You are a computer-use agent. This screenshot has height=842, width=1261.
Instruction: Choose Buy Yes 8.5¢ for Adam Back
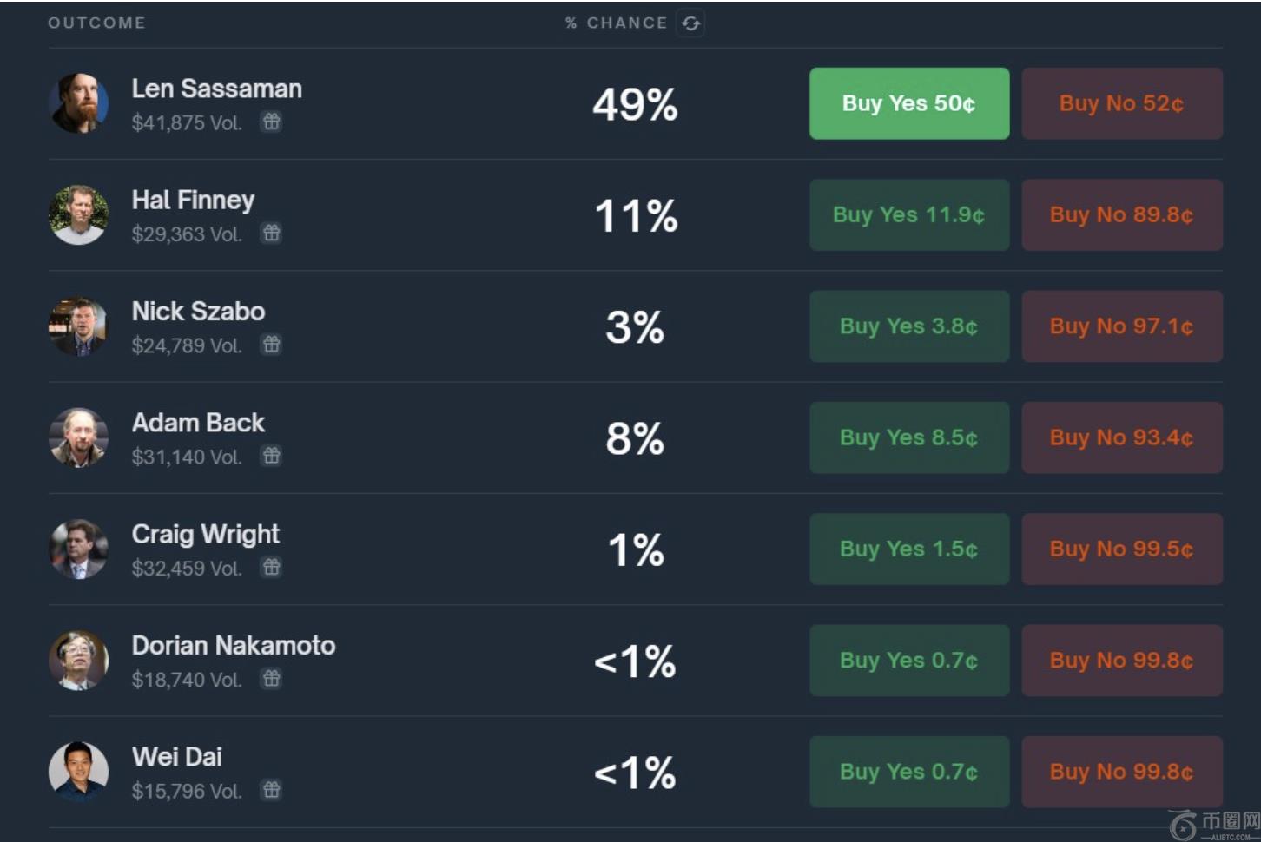[x=908, y=437]
